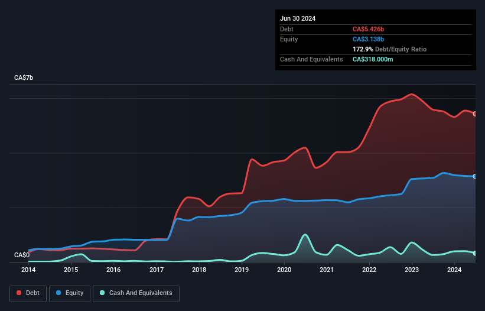Click the 2016 x-axis label
Viewport: 485px width, 311px height.
click(113, 270)
